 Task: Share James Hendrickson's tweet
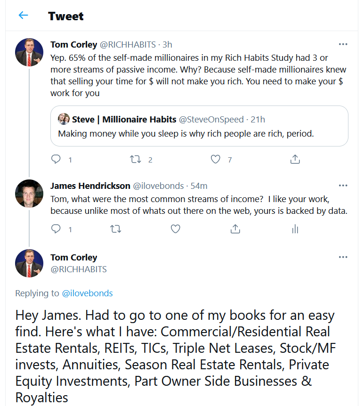(x=235, y=229)
